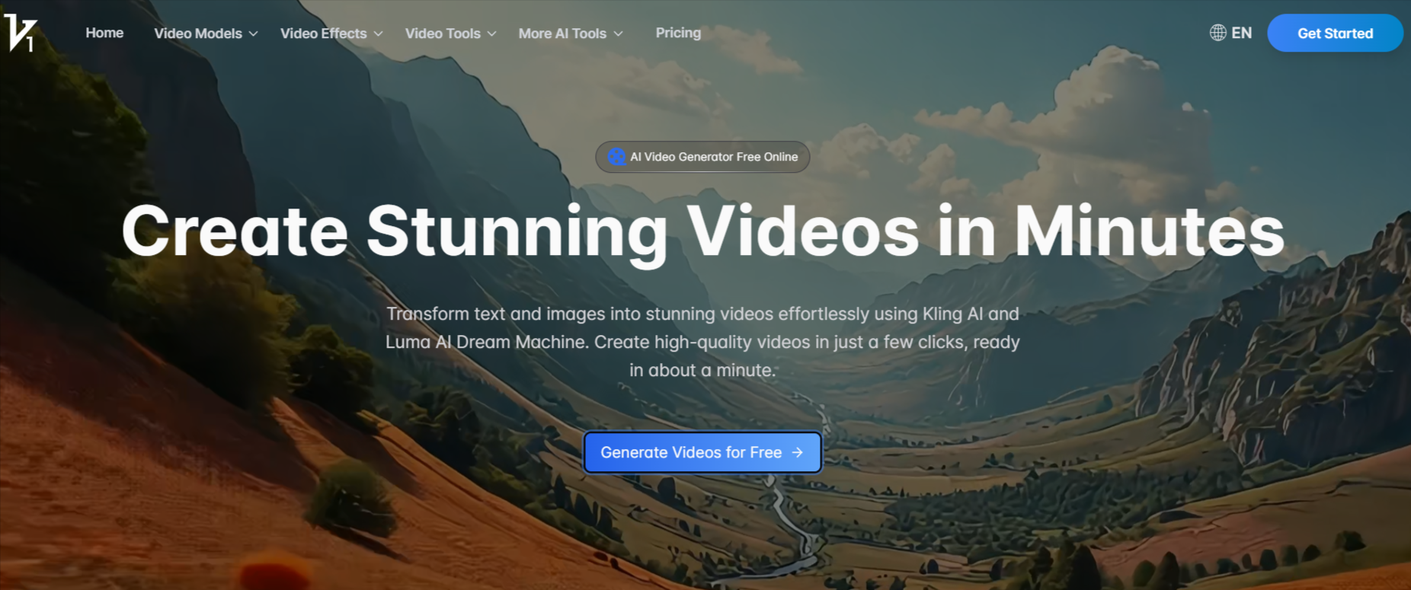Expand the Video Effects chevron arrow
The width and height of the screenshot is (1411, 590).
[x=379, y=34]
